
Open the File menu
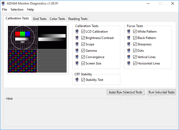tap(5, 10)
